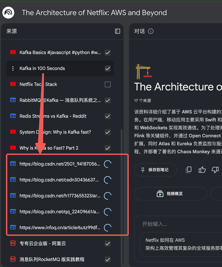The height and width of the screenshot is (267, 222).
Task: Click notebook title The Architecture of Netflix
Action: (x=94, y=13)
